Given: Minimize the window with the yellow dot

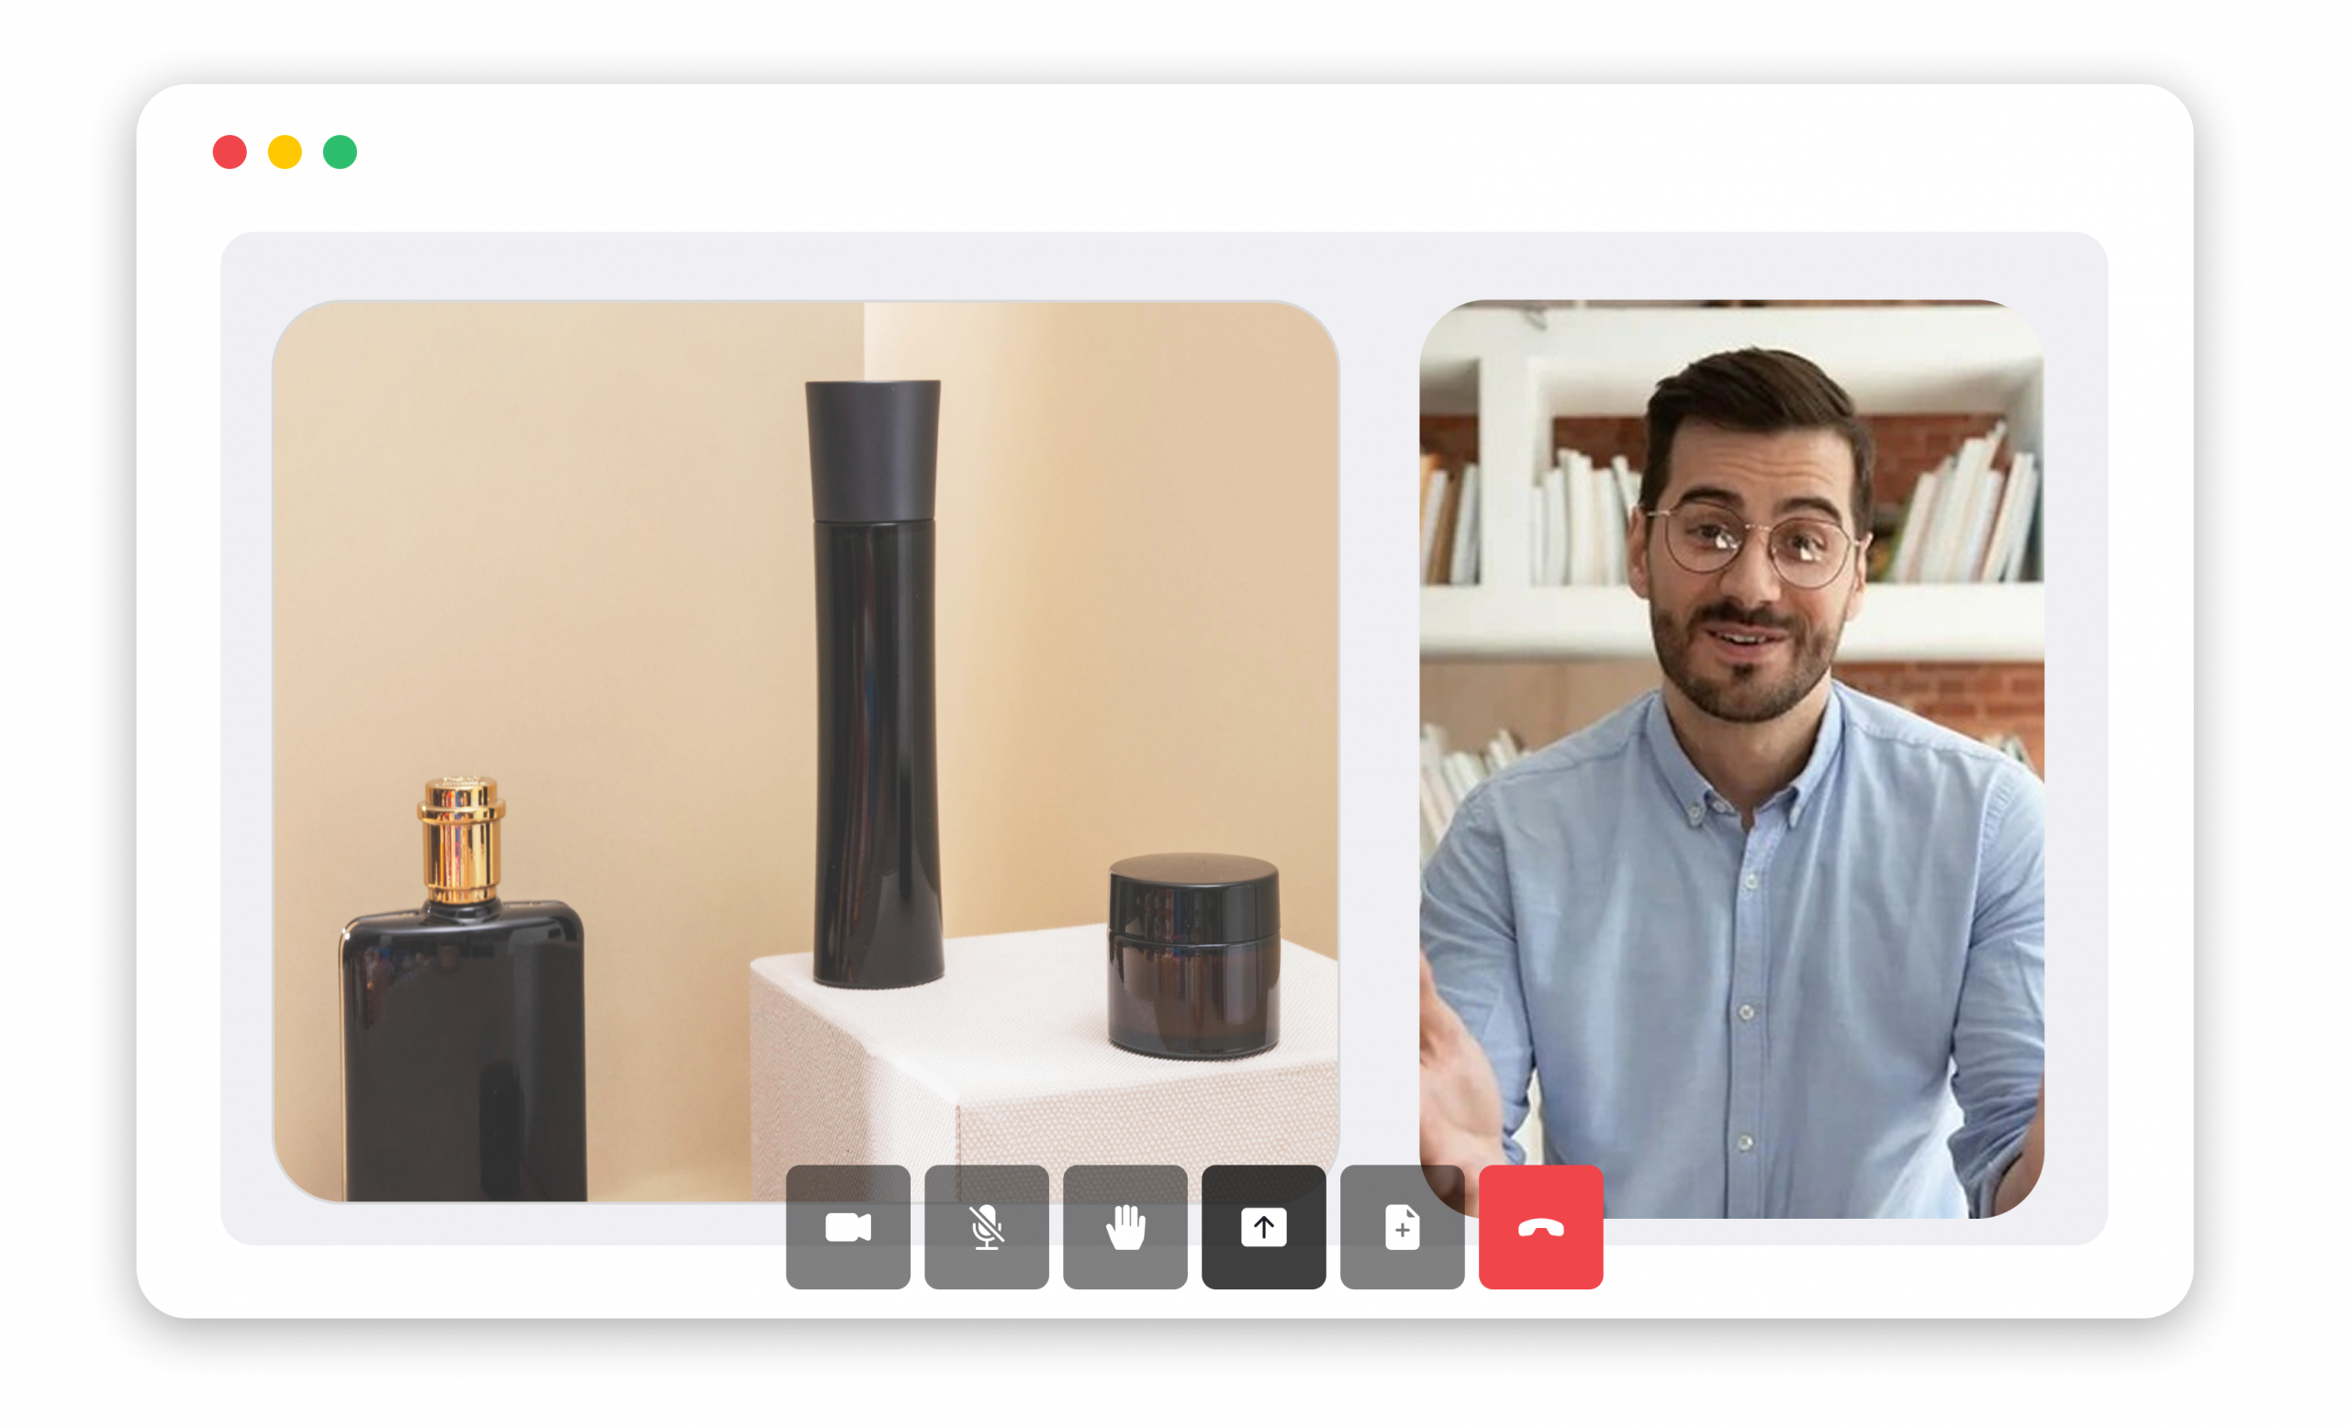Looking at the screenshot, I should 285,152.
